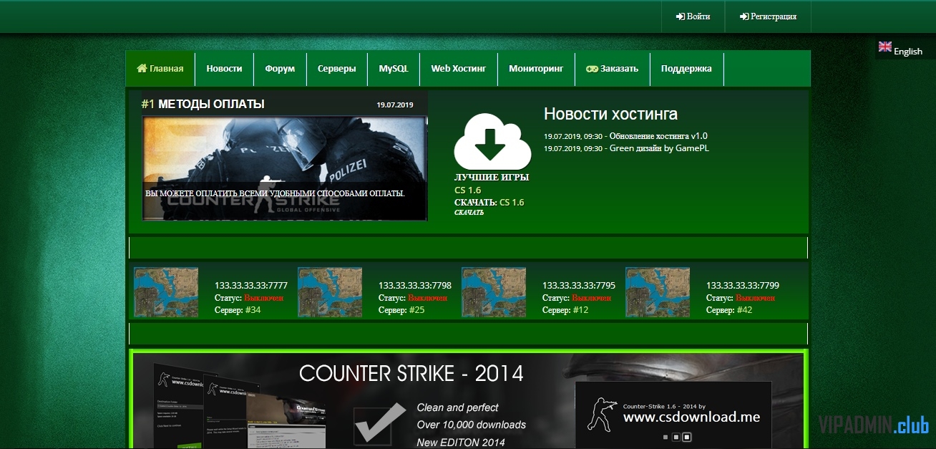Open news Обновление хостинга v1.0

pyautogui.click(x=658, y=136)
